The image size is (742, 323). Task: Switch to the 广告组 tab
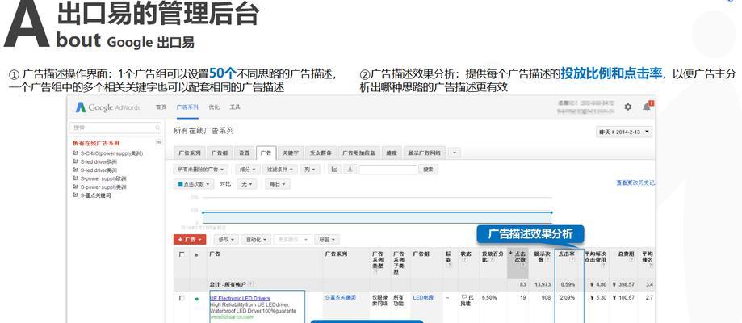tap(220, 153)
